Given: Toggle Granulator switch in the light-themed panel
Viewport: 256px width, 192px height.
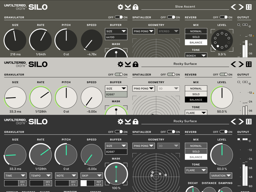Looking at the screenshot, I should (x=119, y=75).
